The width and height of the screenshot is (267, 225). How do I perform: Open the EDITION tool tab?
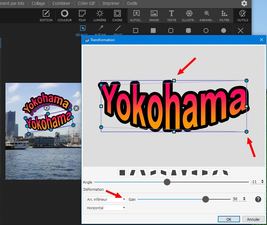click(x=46, y=16)
